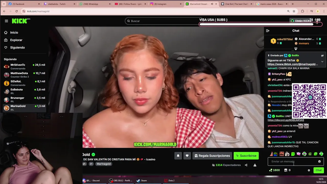Open SiDeRaL channel in sidebar
The height and width of the screenshot is (184, 327).
[x=25, y=83]
